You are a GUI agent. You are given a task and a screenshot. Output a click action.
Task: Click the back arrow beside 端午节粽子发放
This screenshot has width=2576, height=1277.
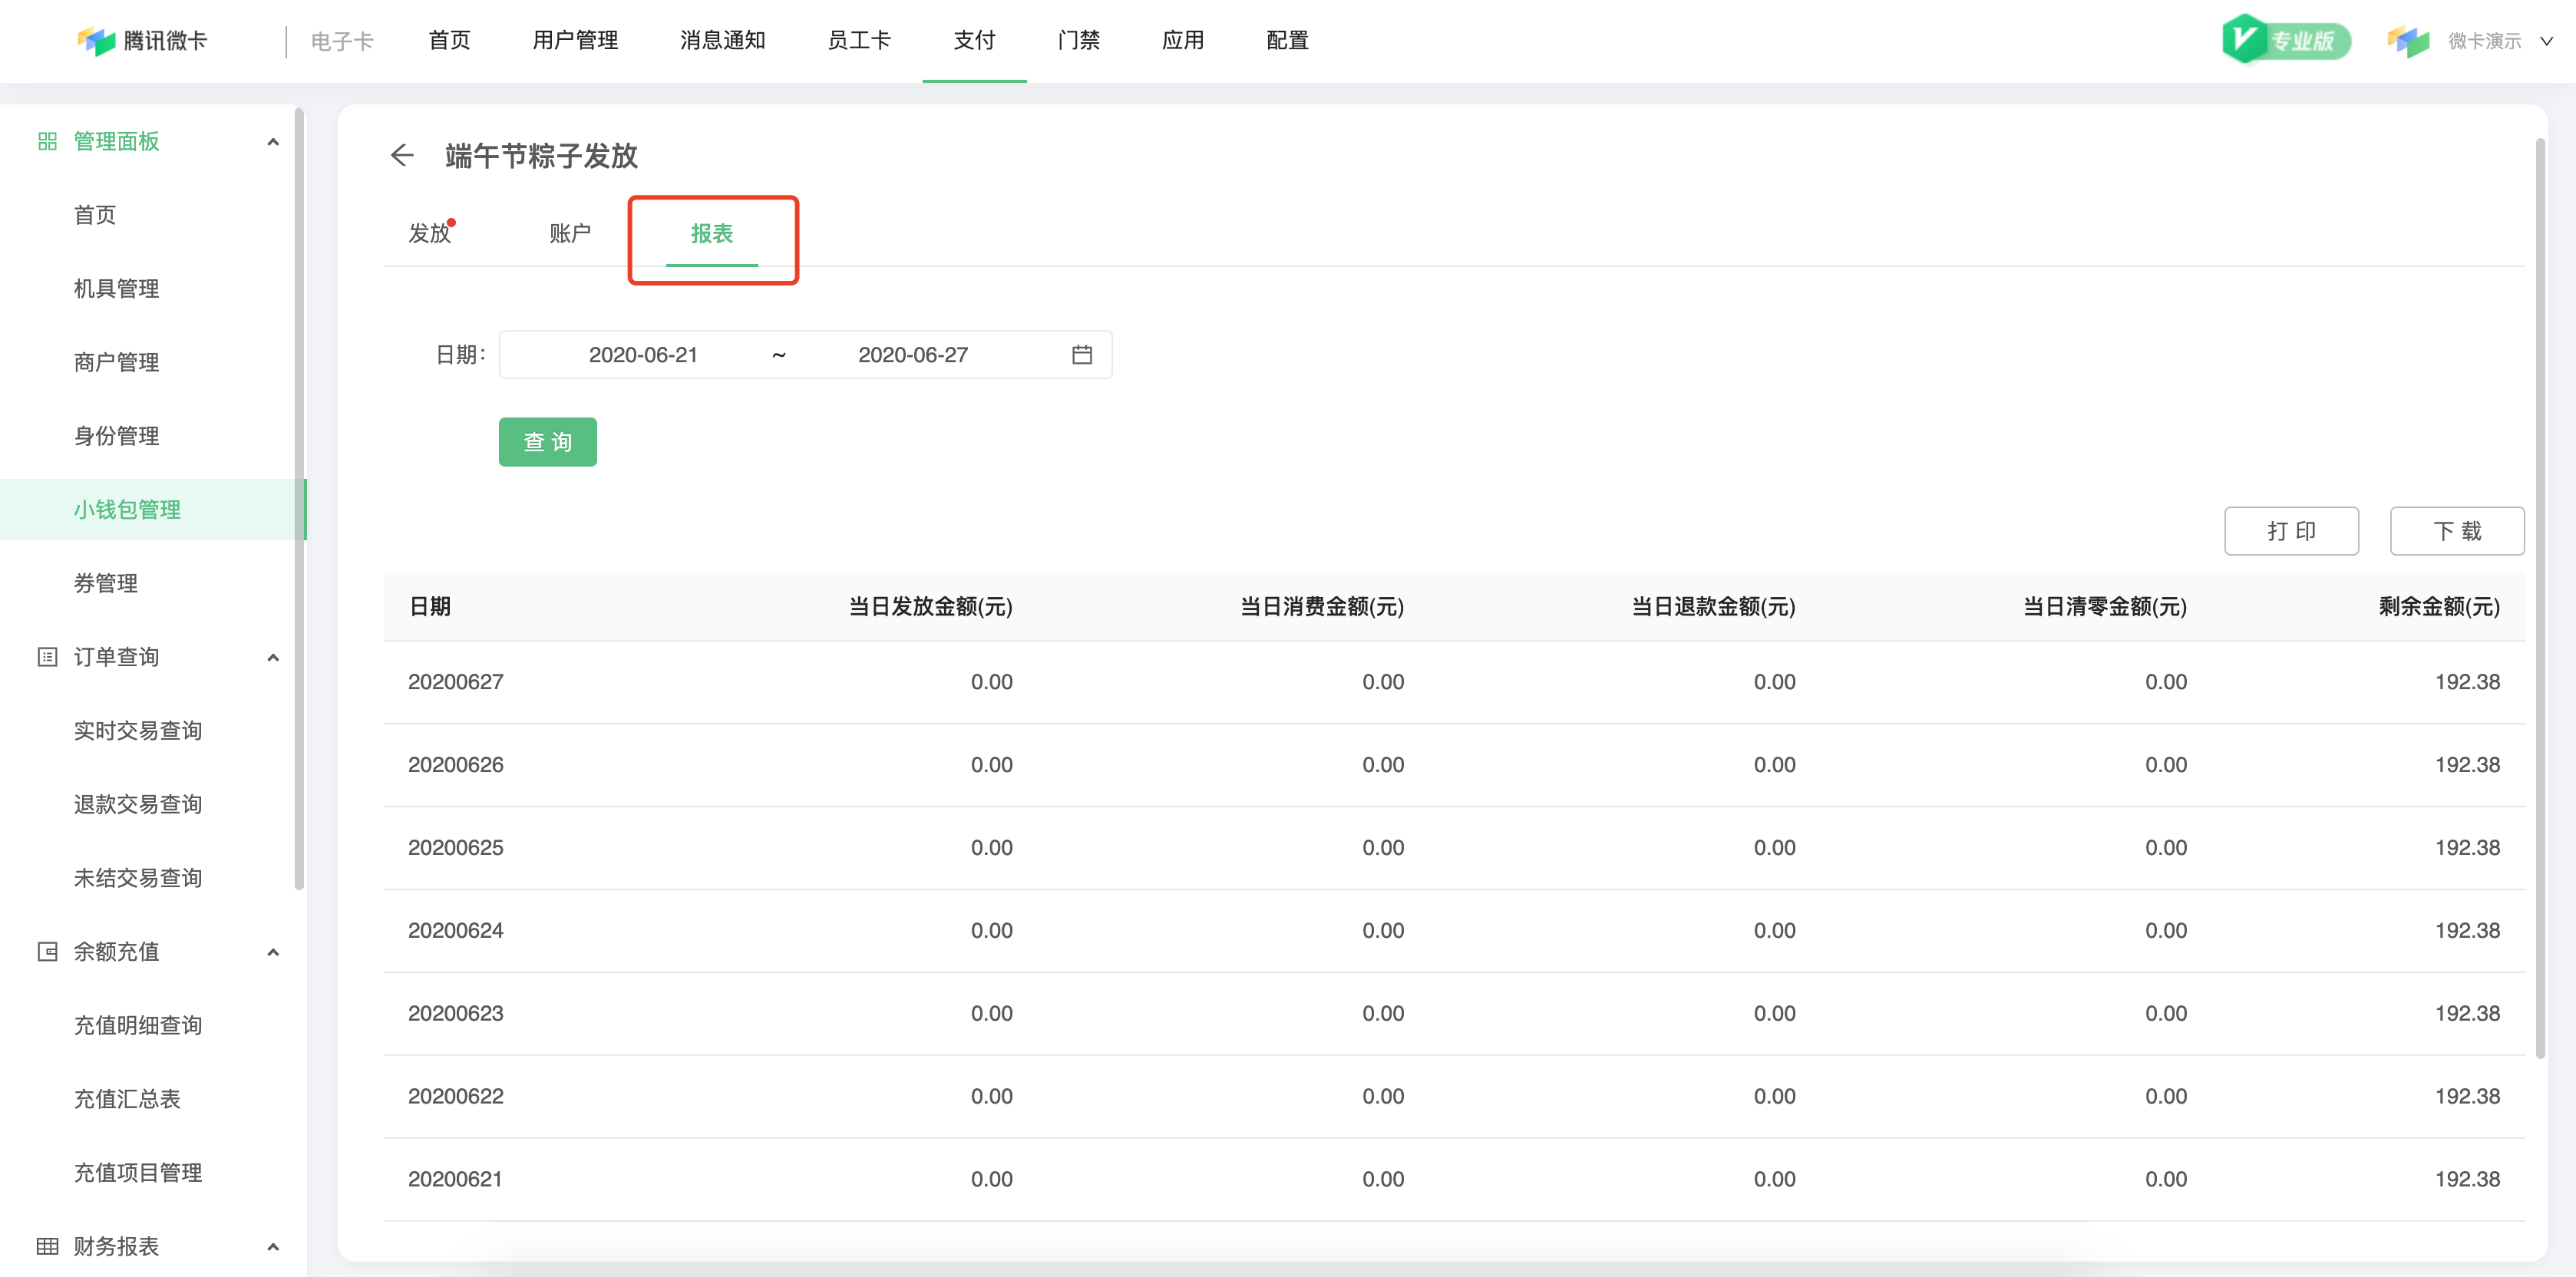(x=402, y=155)
